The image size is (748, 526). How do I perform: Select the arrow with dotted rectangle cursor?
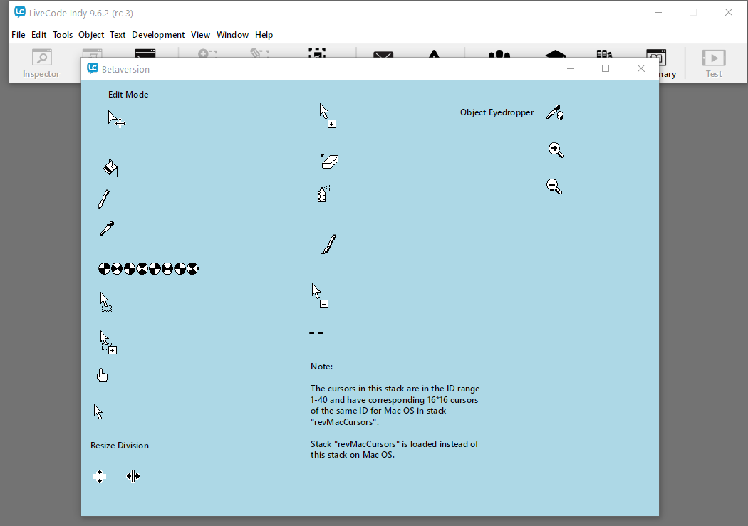tap(106, 302)
